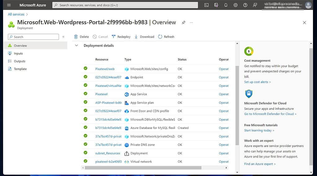The height and width of the screenshot is (176, 317).
Task: Refresh the deployment overview
Action: (166, 37)
